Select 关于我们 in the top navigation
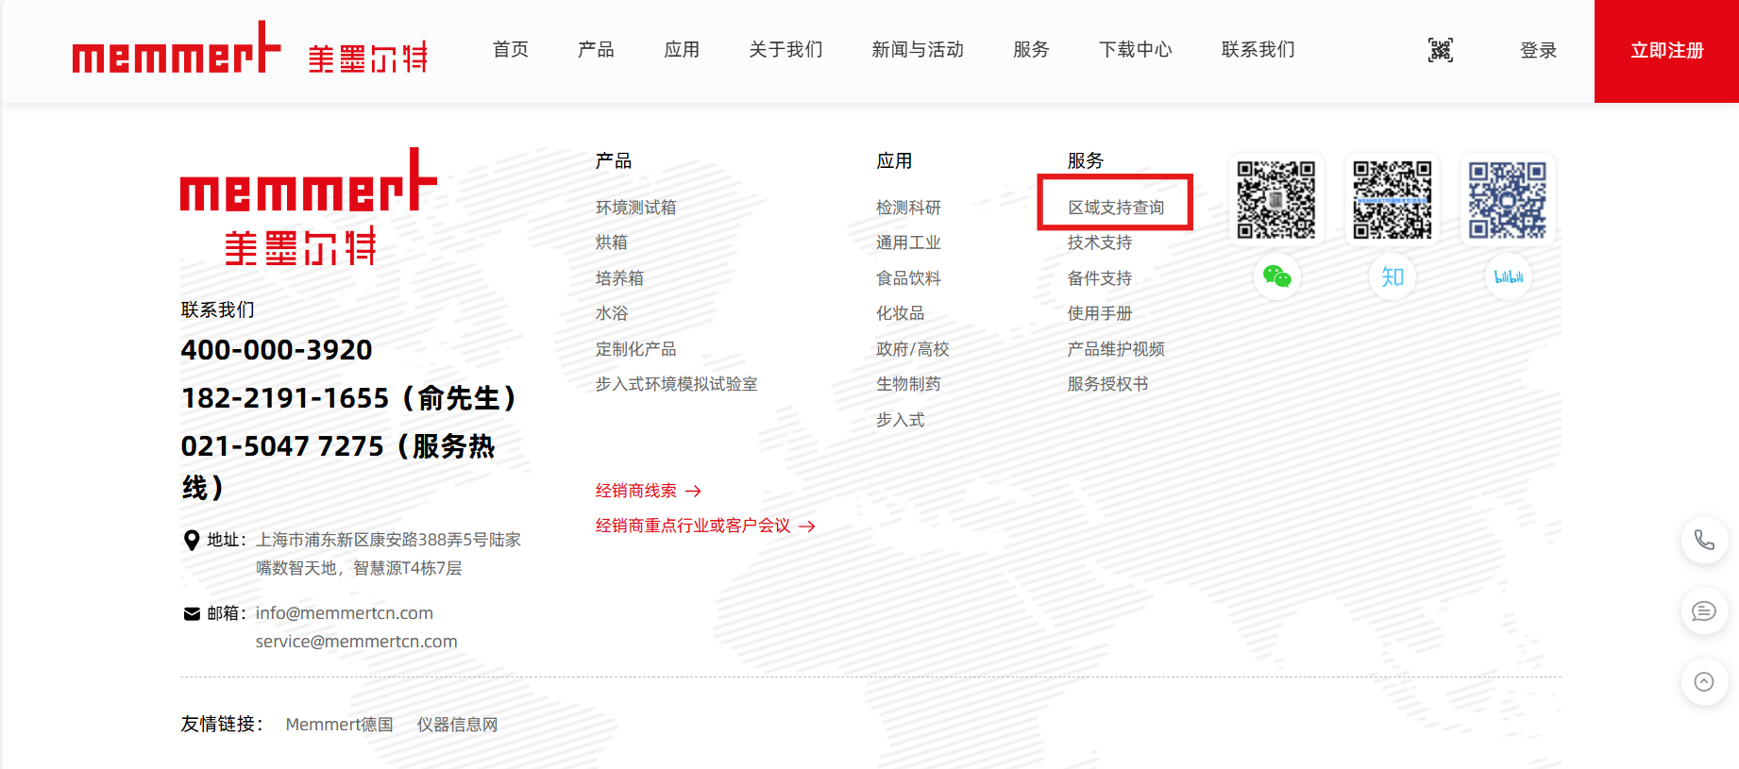The width and height of the screenshot is (1739, 769). 785,50
